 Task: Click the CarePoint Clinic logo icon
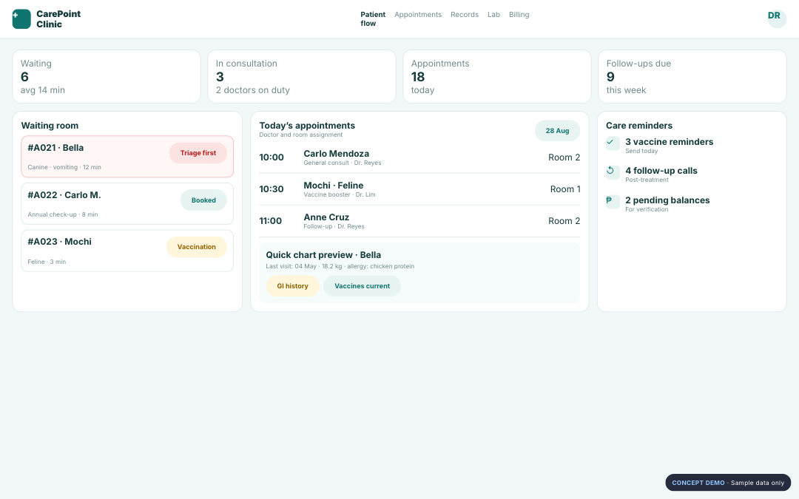click(21, 18)
